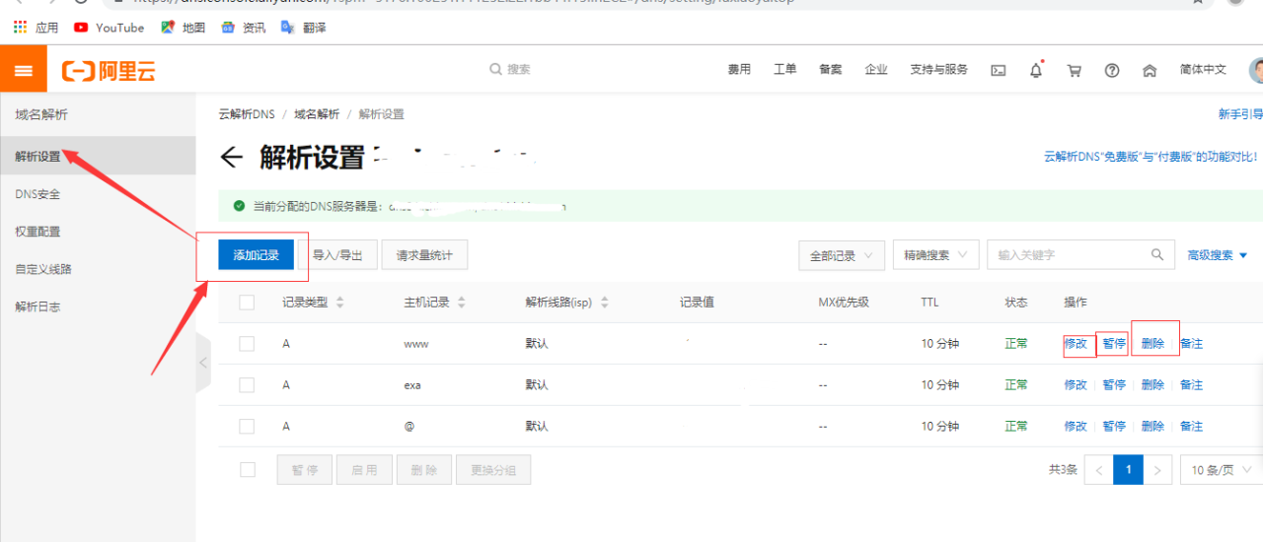Go to next page arrow in pagination
This screenshot has width=1263, height=542.
pos(1157,470)
